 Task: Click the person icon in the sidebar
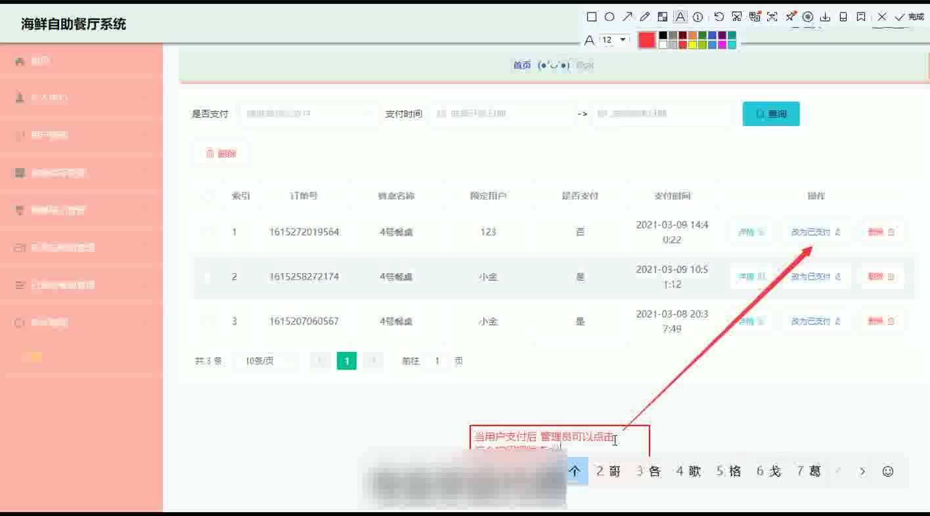[20, 97]
